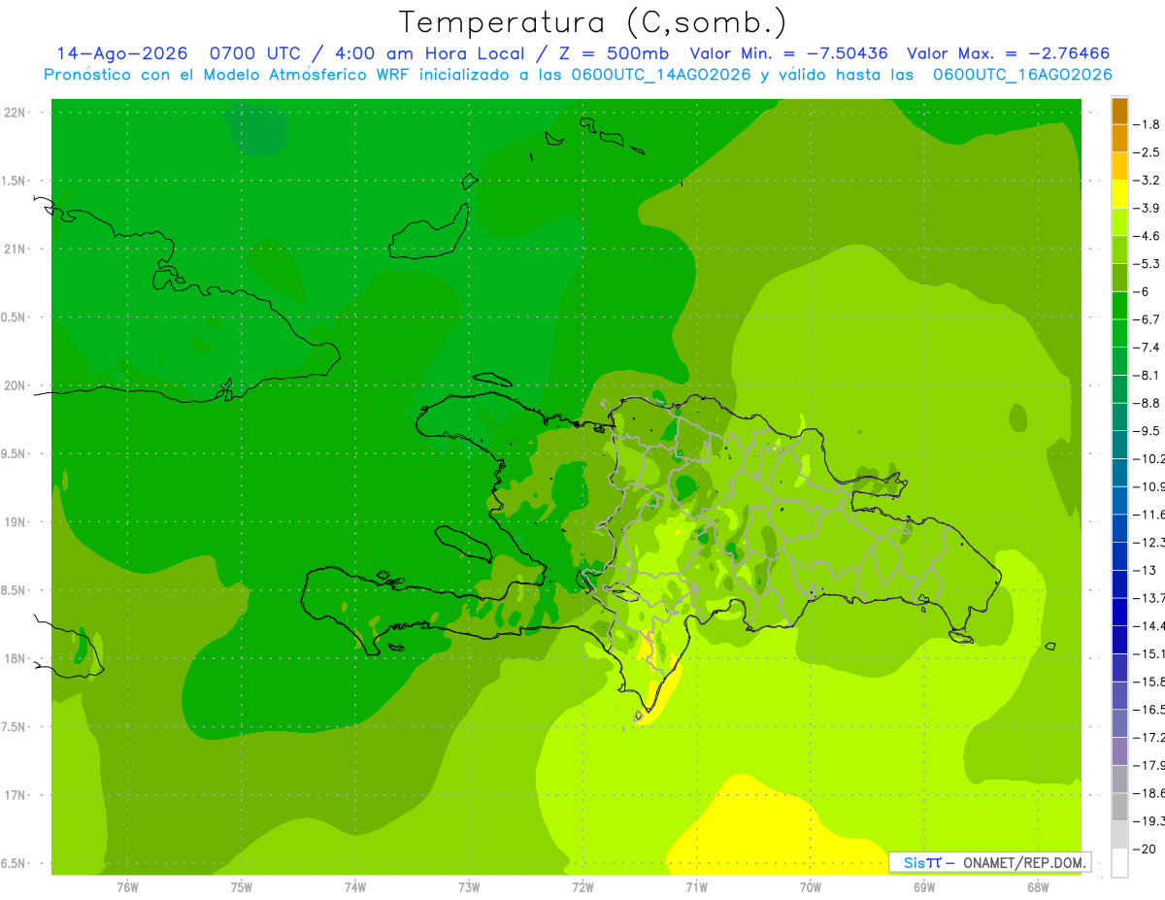Select the 21N latitude label
Image resolution: width=1165 pixels, height=900 pixels.
(15, 249)
